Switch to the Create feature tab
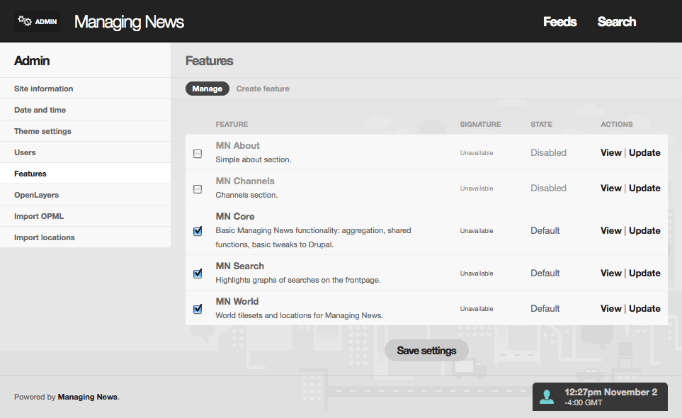 coord(263,89)
